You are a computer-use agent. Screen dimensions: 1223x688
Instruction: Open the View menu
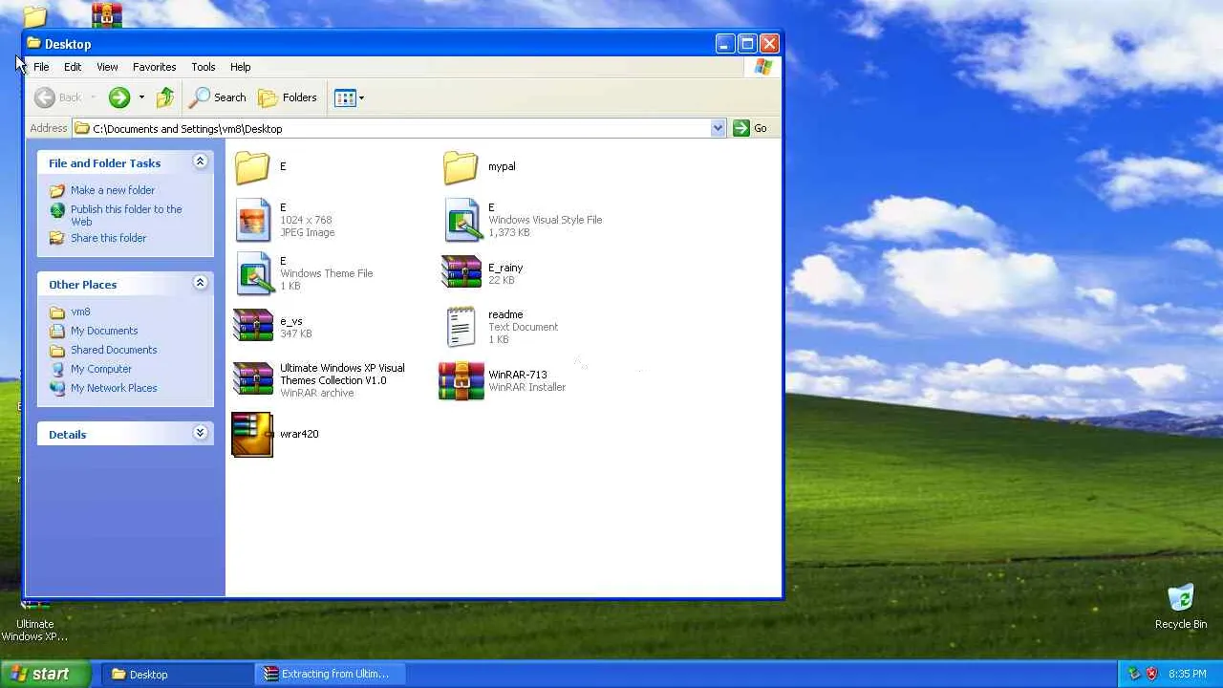(107, 67)
